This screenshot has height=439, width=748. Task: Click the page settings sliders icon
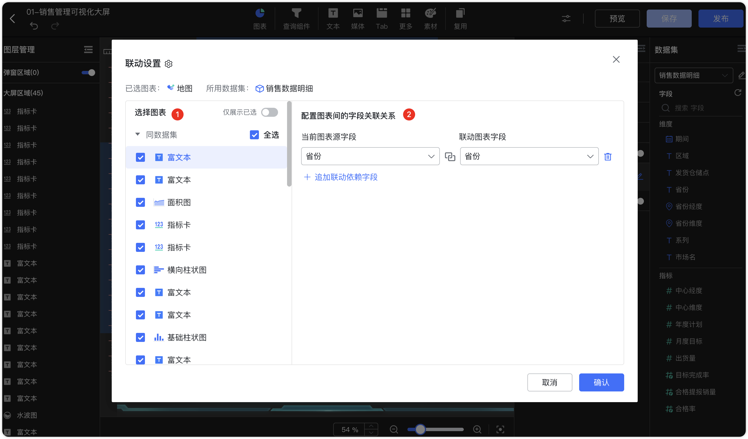(566, 19)
